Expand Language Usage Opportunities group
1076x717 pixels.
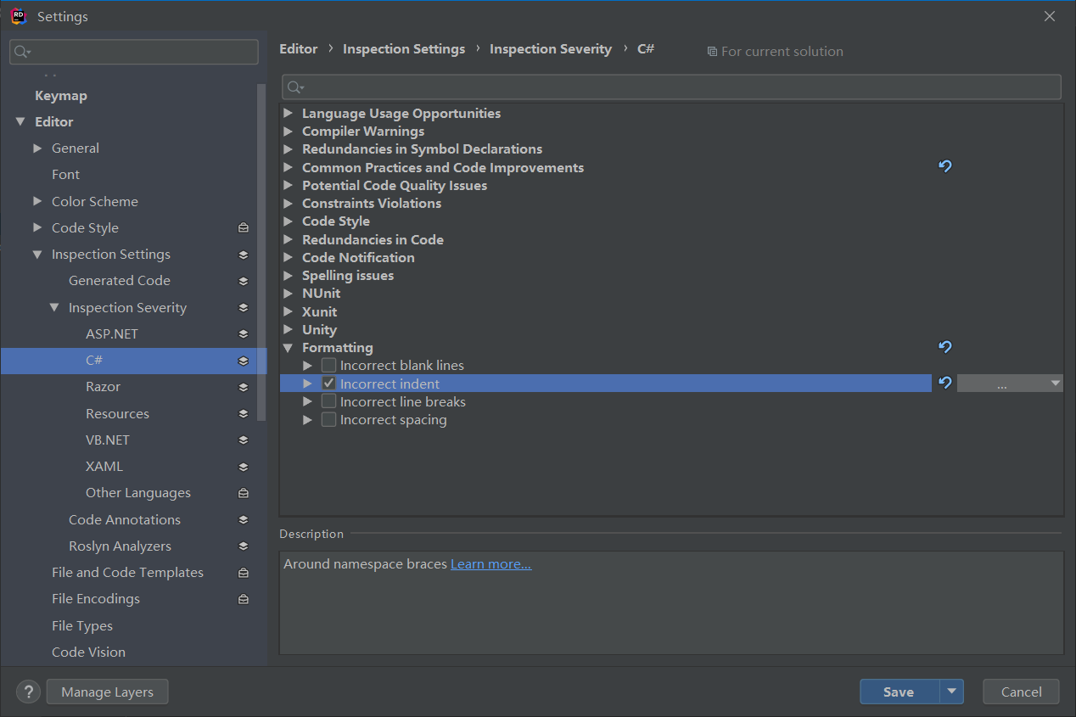[289, 113]
